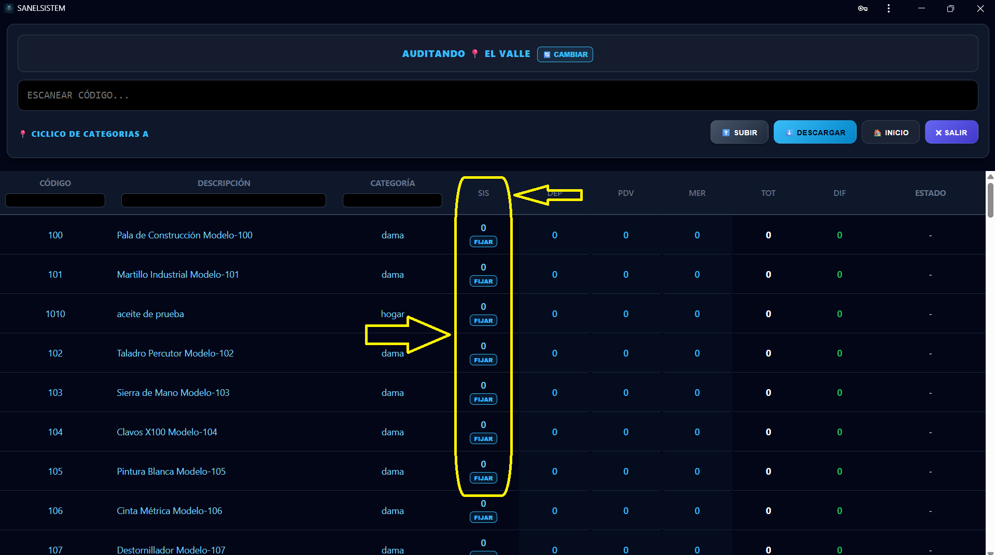Click the scrollbar up arrow
995x555 pixels.
[990, 176]
